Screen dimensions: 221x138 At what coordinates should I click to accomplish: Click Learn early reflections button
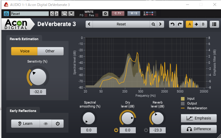(25, 124)
